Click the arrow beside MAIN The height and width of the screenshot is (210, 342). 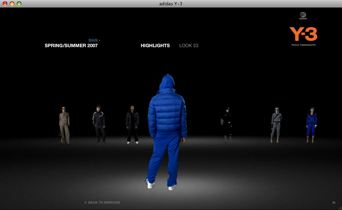coord(99,40)
